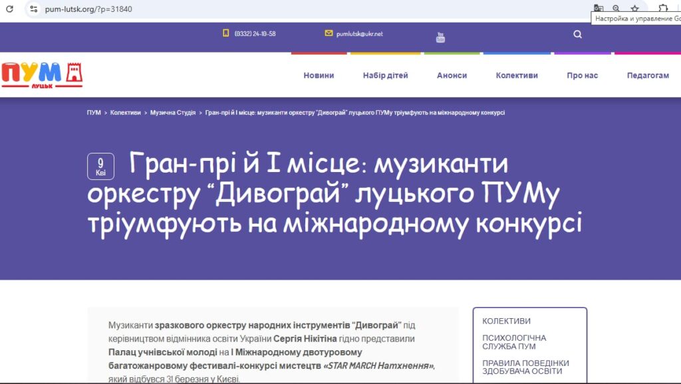The width and height of the screenshot is (681, 384).
Task: Click the site search magnifier icon
Action: click(577, 35)
